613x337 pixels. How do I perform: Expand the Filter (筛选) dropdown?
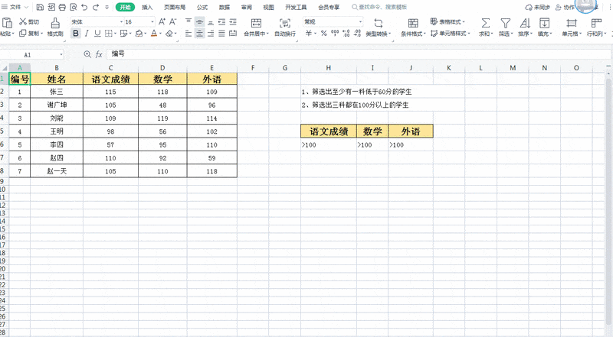pyautogui.click(x=512, y=34)
